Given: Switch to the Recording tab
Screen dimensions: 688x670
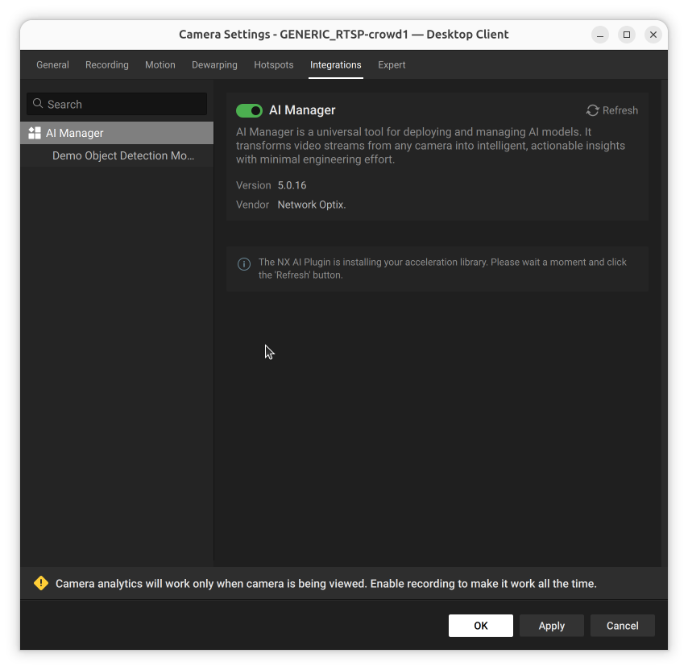Looking at the screenshot, I should (107, 65).
